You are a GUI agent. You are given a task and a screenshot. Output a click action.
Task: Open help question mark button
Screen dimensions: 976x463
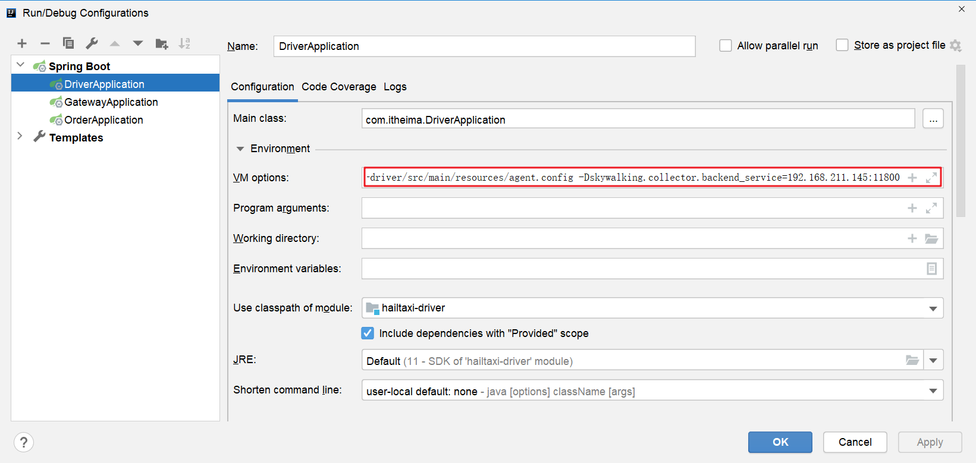[x=24, y=442]
